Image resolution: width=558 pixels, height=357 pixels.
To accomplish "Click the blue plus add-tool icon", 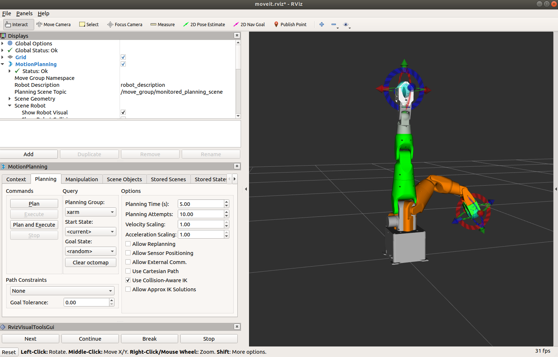I will [322, 24].
